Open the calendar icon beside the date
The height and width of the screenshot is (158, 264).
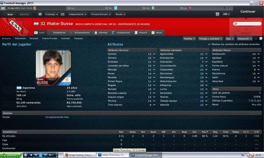point(3,8)
